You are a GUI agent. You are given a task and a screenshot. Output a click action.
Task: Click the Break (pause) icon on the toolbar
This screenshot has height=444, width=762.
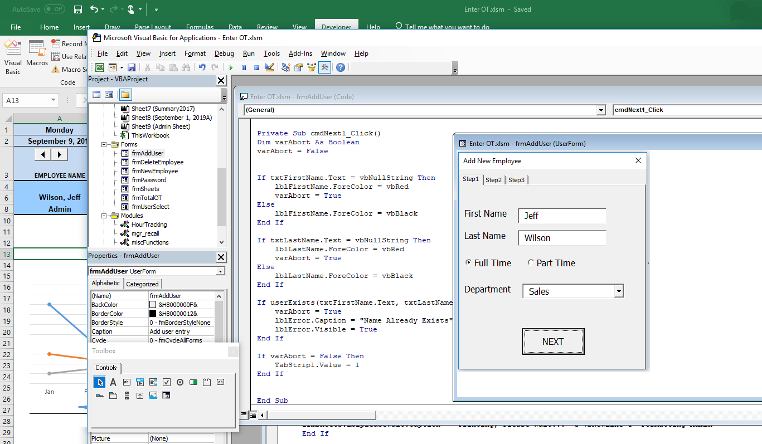tap(243, 67)
